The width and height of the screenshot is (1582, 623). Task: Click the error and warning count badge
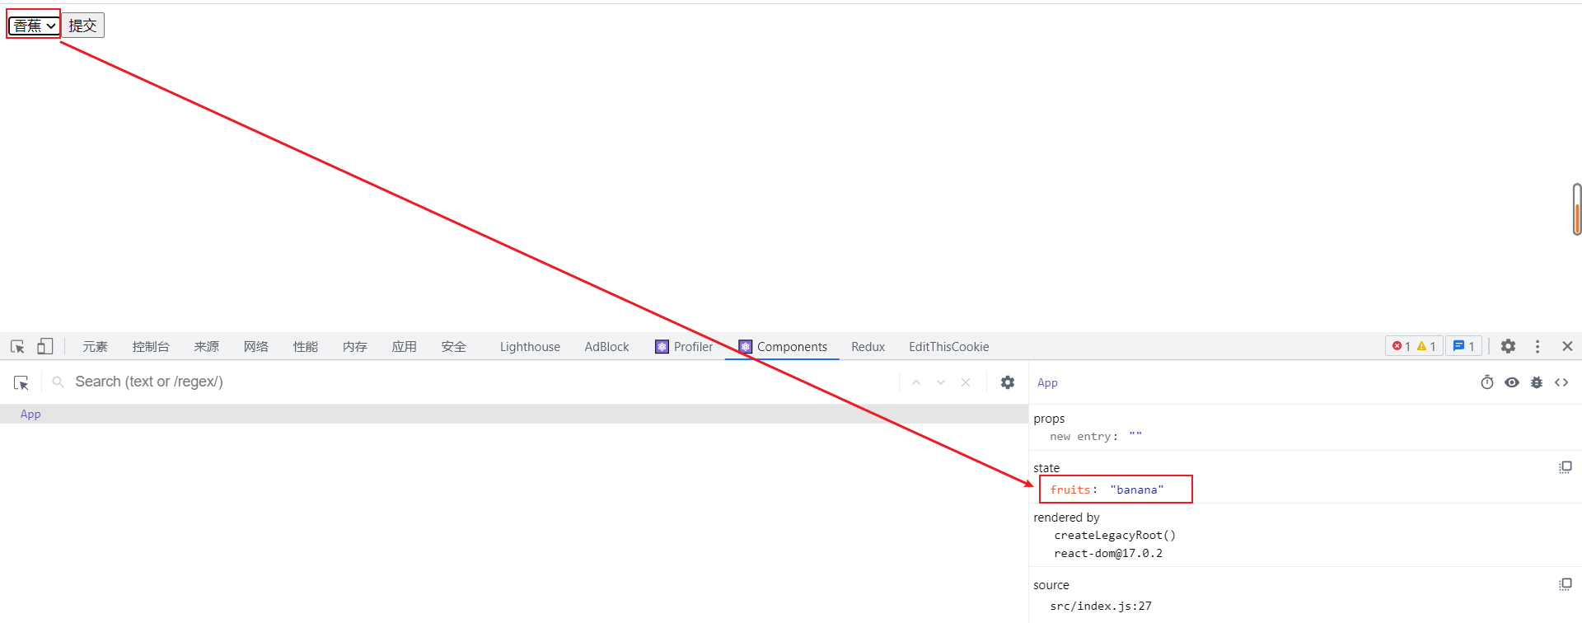pos(1414,346)
